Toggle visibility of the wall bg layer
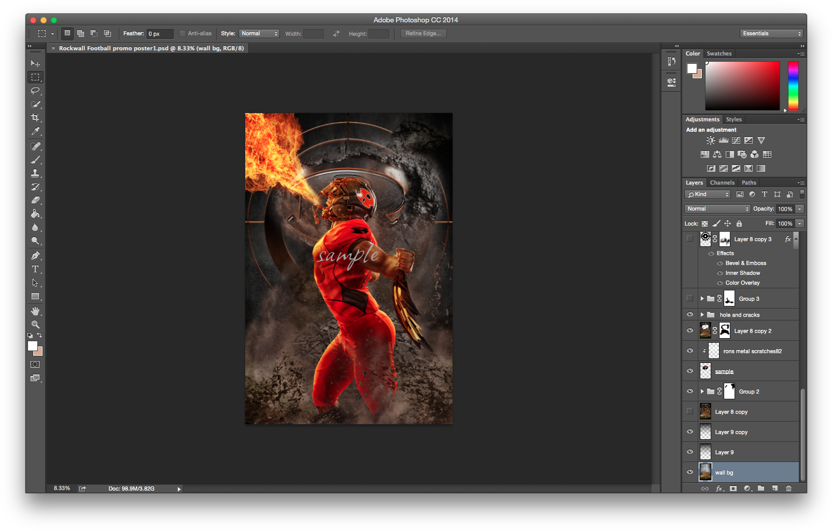Screen dimensions: 832x531 pyautogui.click(x=690, y=472)
